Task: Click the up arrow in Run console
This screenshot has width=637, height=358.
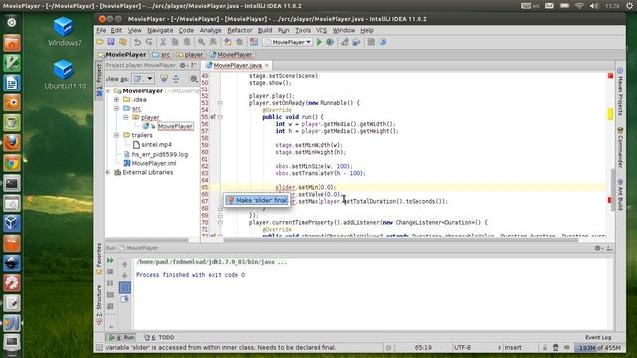Action: tap(125, 265)
